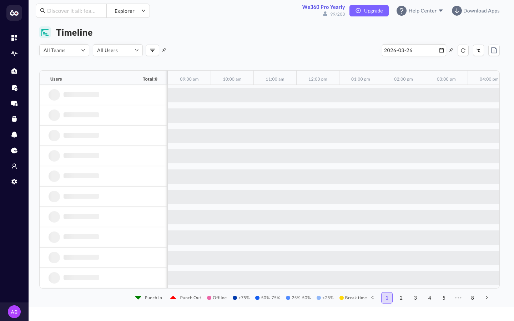Open the dashboard grid icon in sidebar
Image resolution: width=514 pixels, height=321 pixels.
point(14,38)
